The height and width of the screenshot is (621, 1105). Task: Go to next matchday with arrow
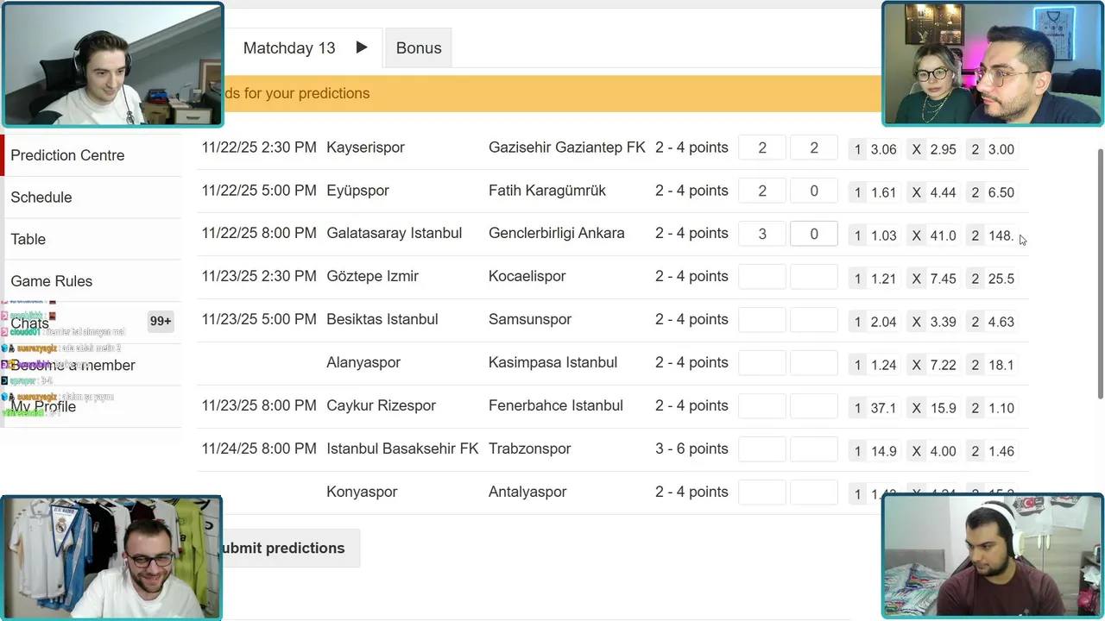[362, 47]
